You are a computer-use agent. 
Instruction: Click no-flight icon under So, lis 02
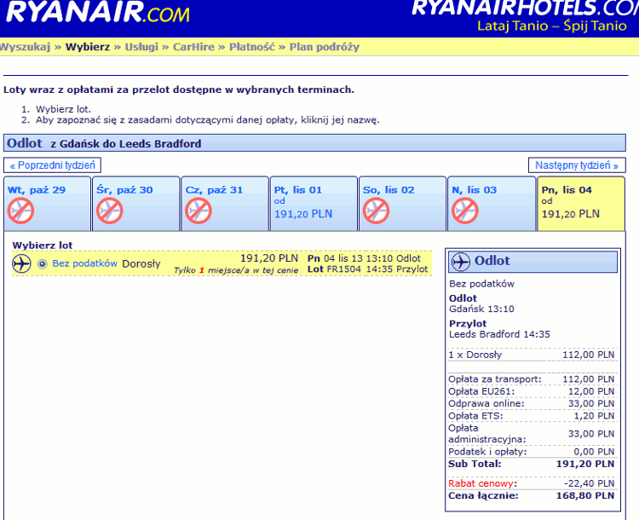pos(376,211)
